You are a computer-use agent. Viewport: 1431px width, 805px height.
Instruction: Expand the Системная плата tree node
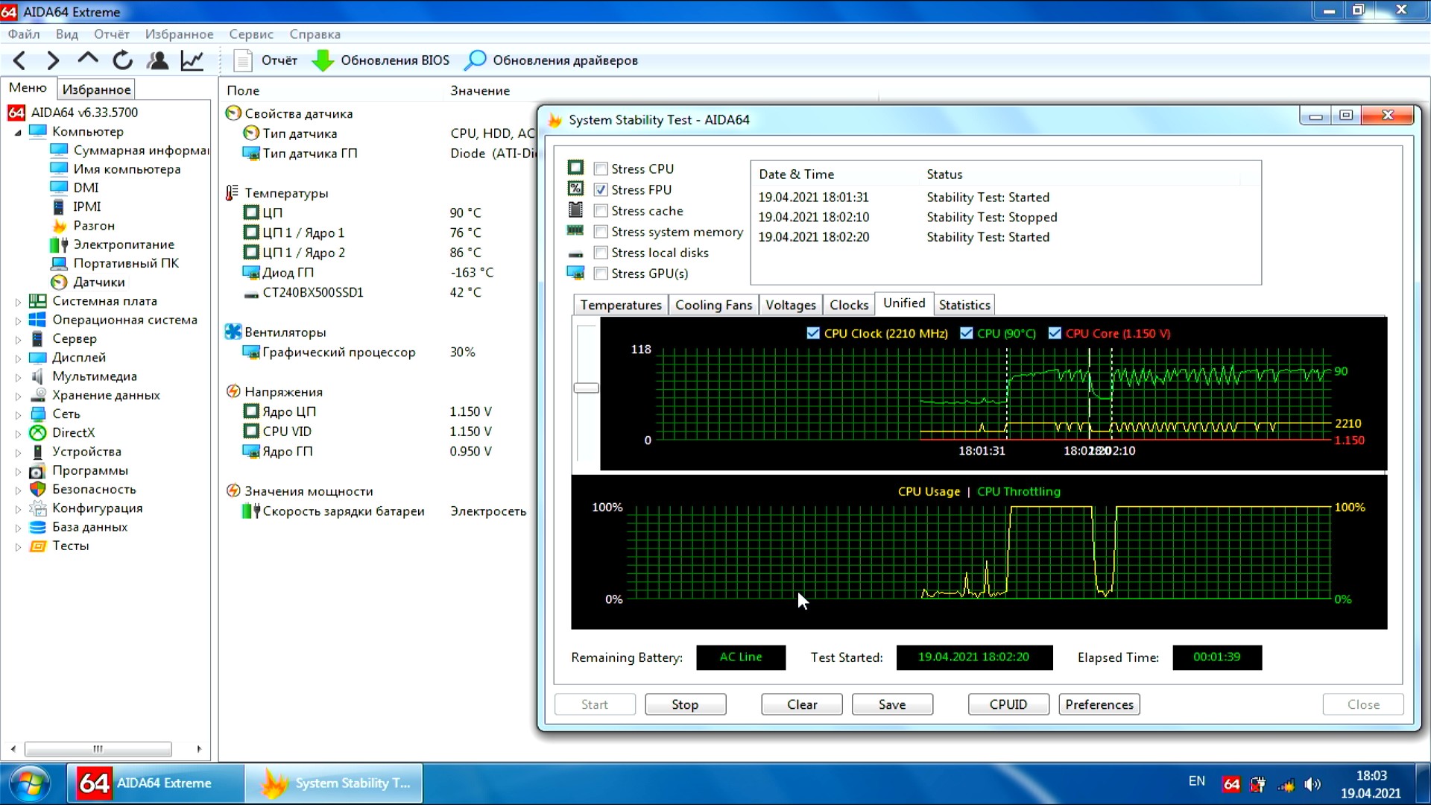18,302
